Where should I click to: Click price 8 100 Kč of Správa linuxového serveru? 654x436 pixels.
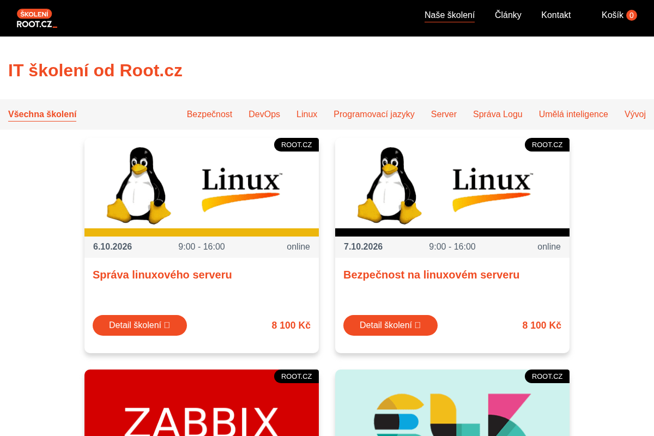click(291, 325)
